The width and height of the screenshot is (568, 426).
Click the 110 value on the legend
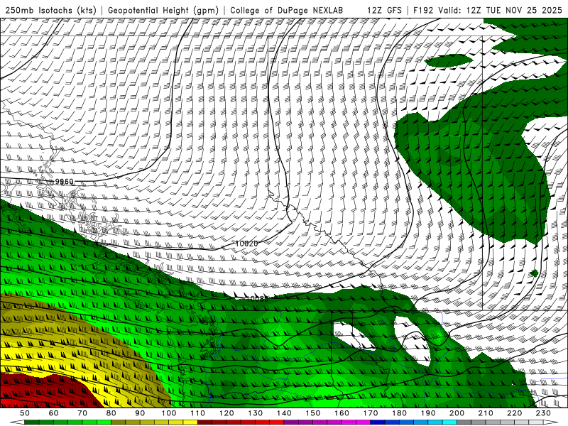click(197, 413)
